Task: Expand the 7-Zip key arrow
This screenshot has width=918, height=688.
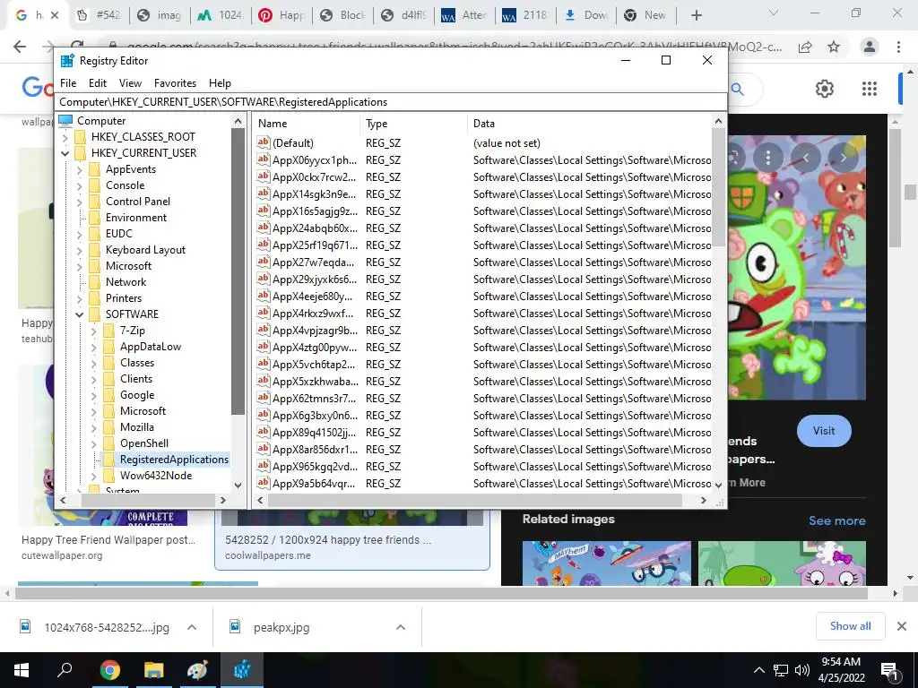Action: click(x=93, y=331)
